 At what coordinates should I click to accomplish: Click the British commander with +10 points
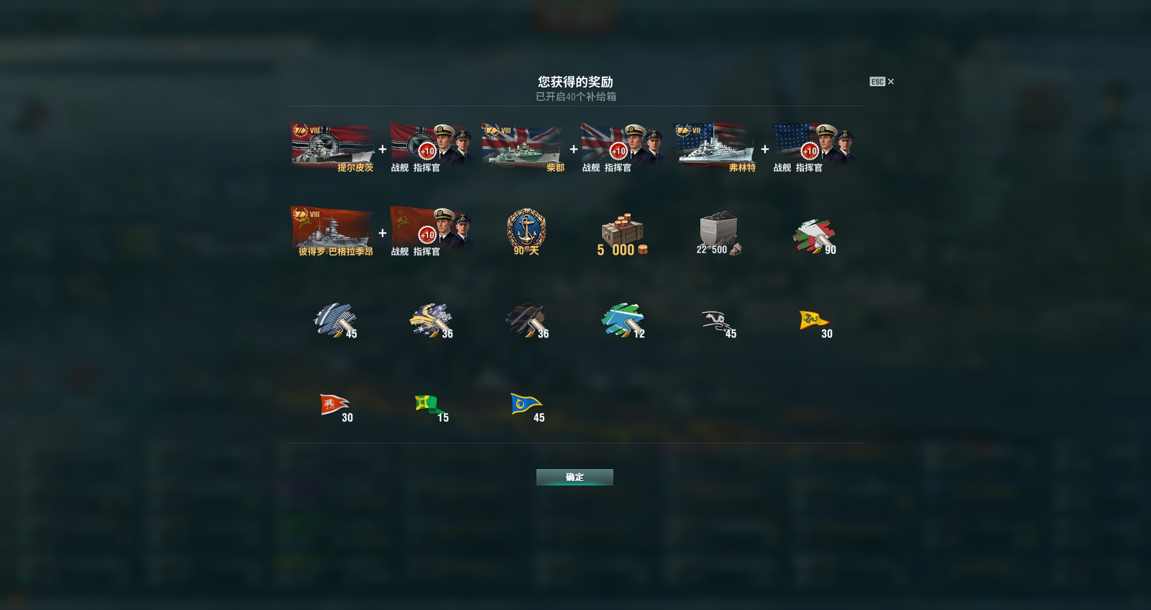(622, 148)
